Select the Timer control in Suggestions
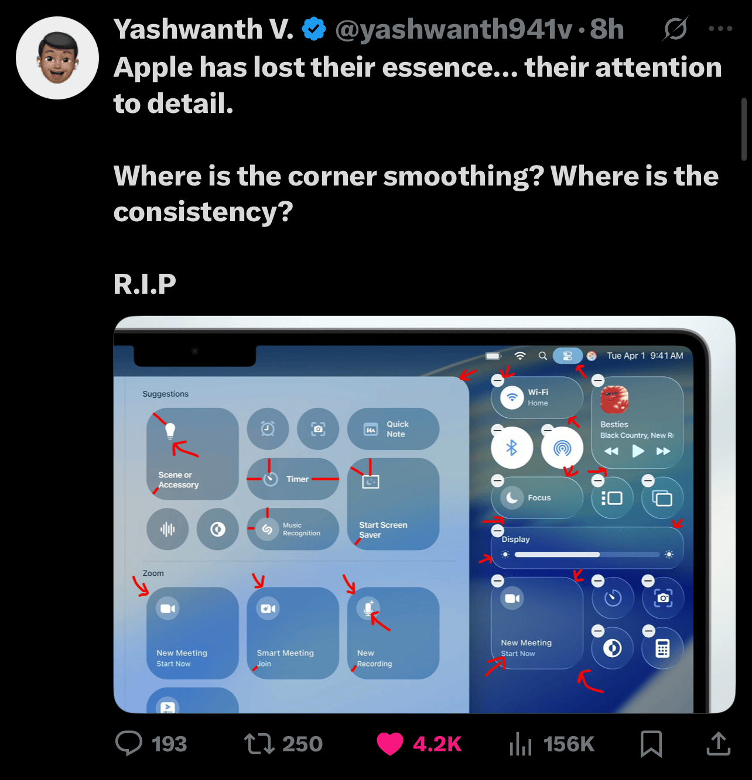Image resolution: width=752 pixels, height=780 pixels. pos(293,479)
